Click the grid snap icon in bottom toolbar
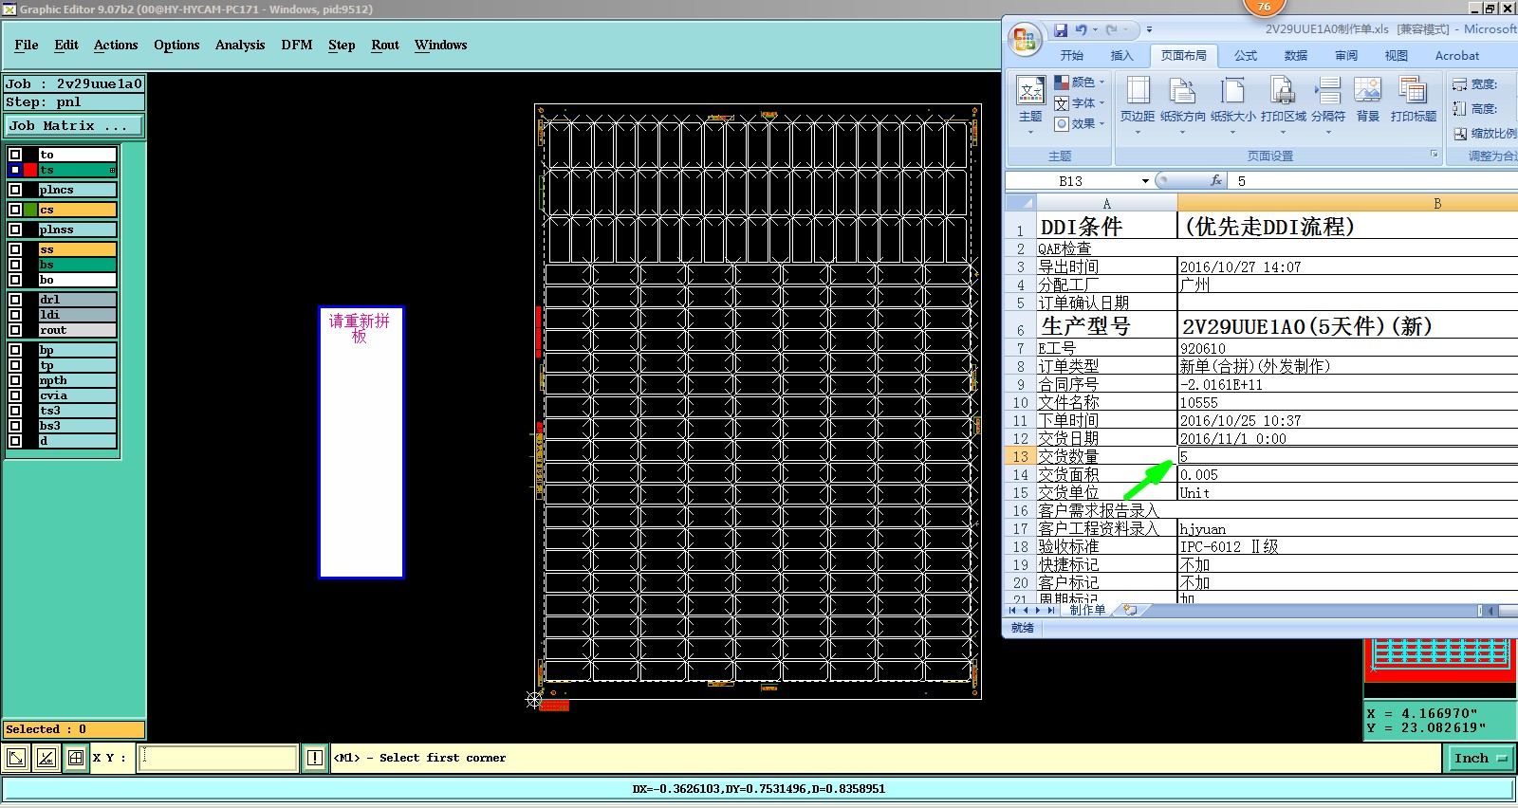 pyautogui.click(x=76, y=758)
